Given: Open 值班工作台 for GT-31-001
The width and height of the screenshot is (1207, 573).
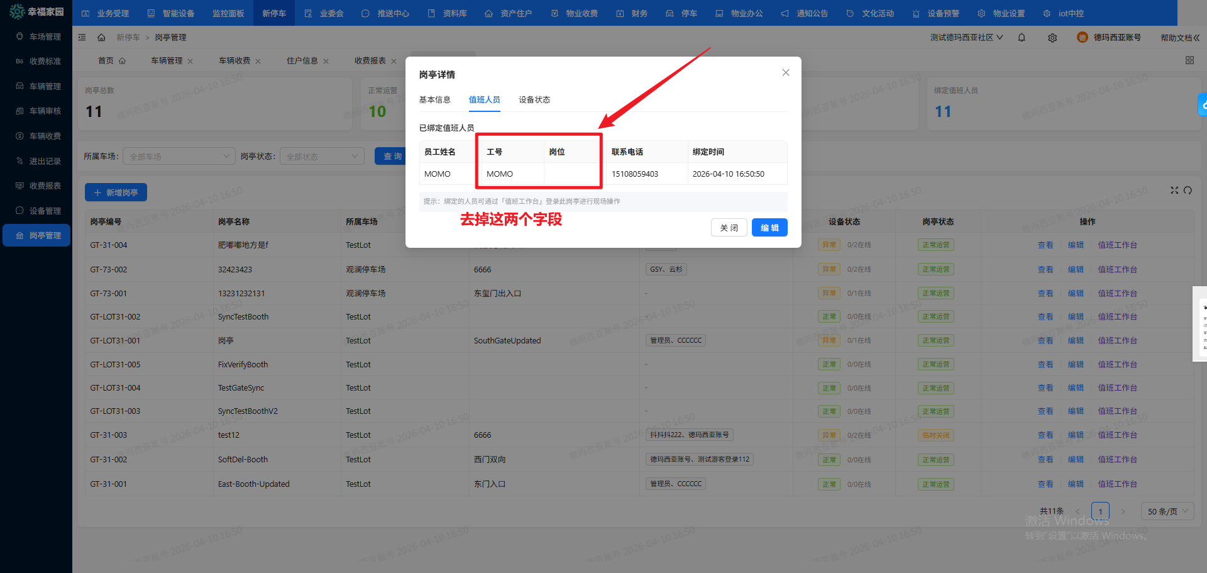Looking at the screenshot, I should (1117, 484).
